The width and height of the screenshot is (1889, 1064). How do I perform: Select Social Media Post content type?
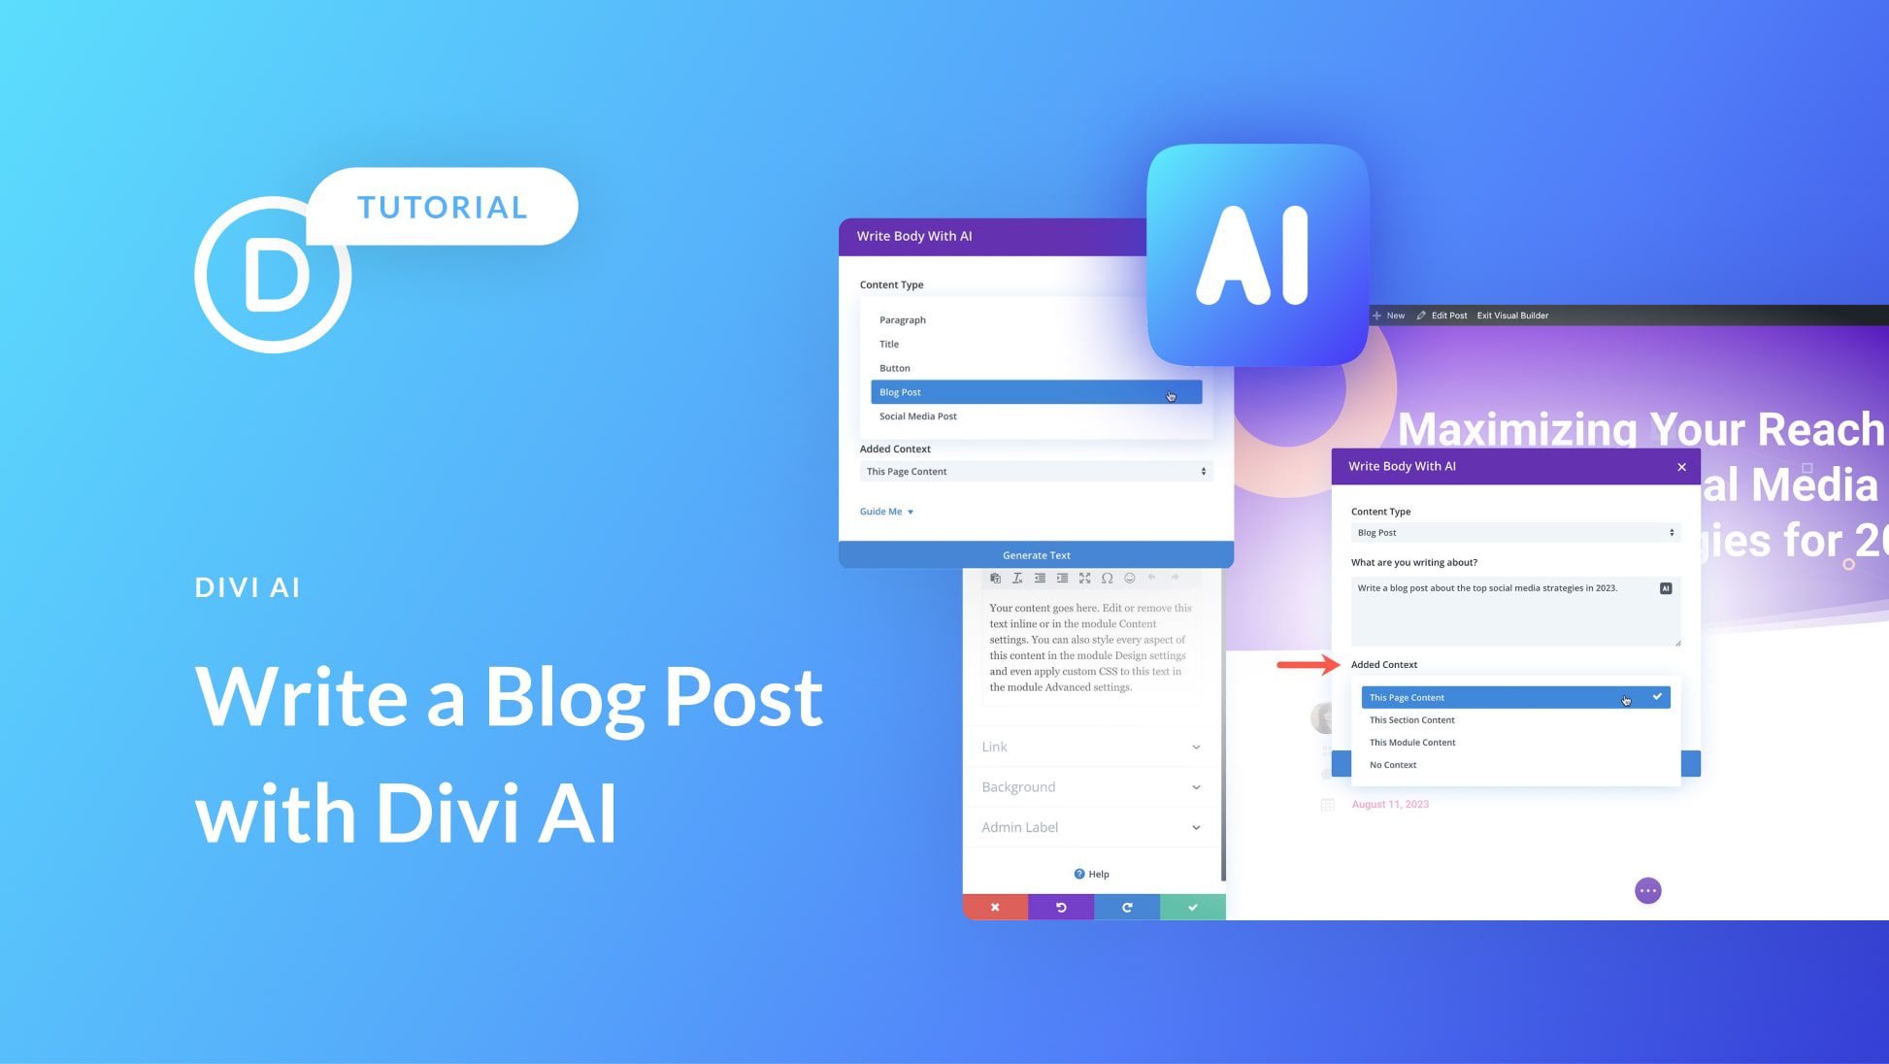917,416
